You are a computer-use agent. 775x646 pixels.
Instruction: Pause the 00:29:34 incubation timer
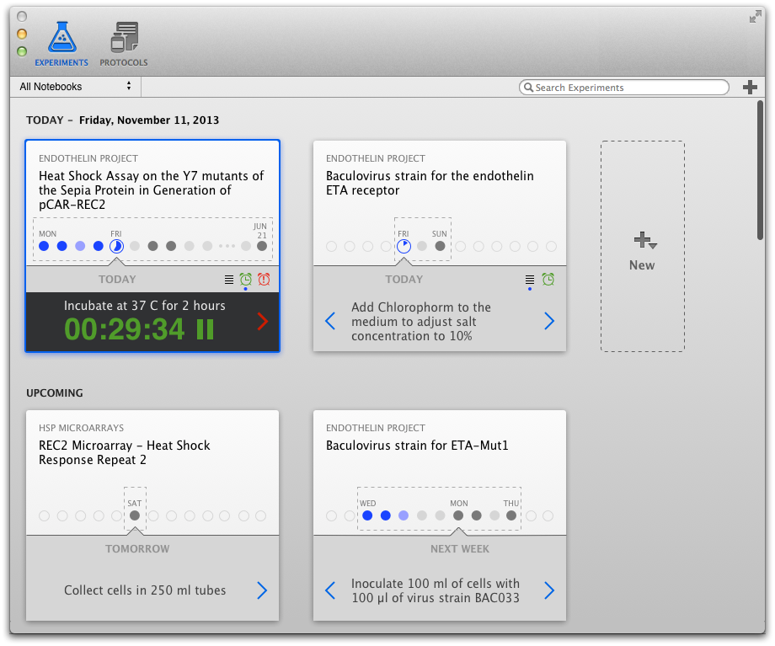click(205, 329)
